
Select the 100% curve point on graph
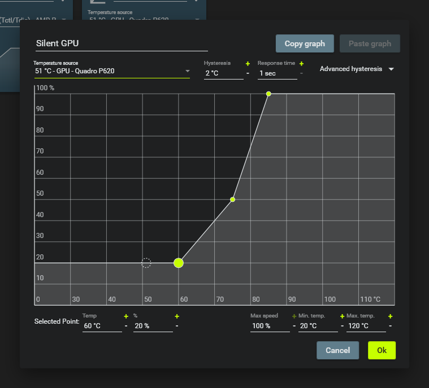point(268,94)
